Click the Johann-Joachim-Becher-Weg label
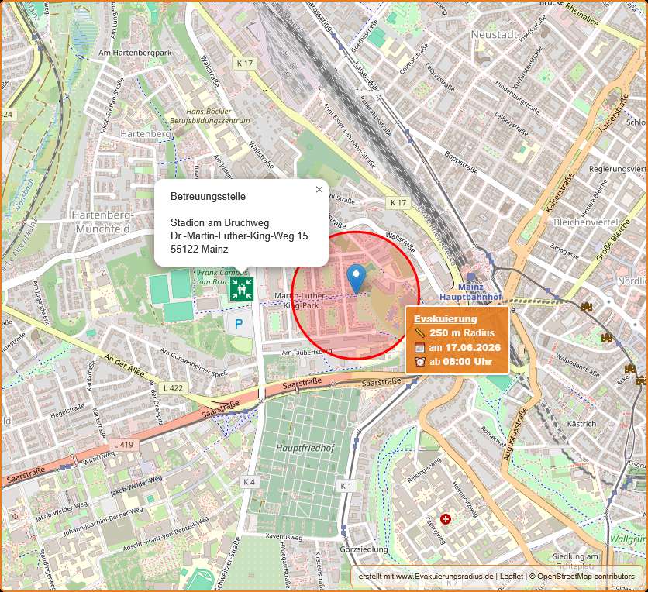 click(x=103, y=521)
